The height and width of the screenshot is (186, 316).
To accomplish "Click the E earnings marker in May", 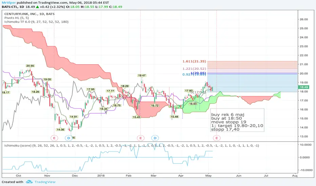I will tap(217, 138).
